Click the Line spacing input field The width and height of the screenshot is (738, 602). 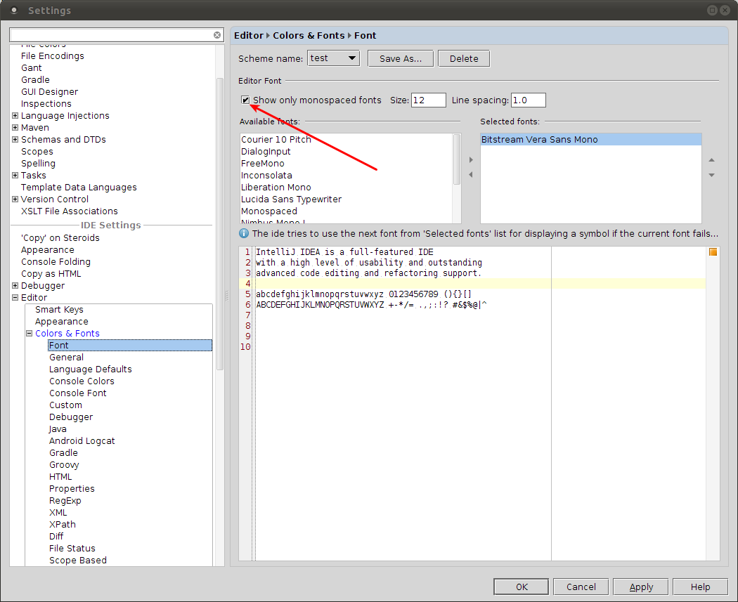coord(529,100)
